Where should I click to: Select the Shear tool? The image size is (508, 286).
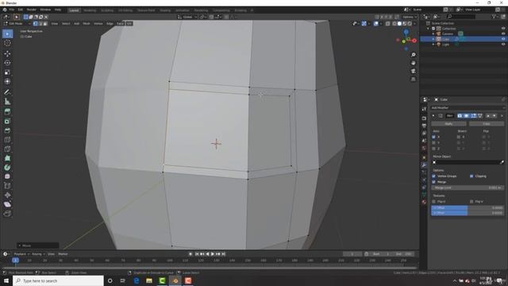click(x=7, y=204)
